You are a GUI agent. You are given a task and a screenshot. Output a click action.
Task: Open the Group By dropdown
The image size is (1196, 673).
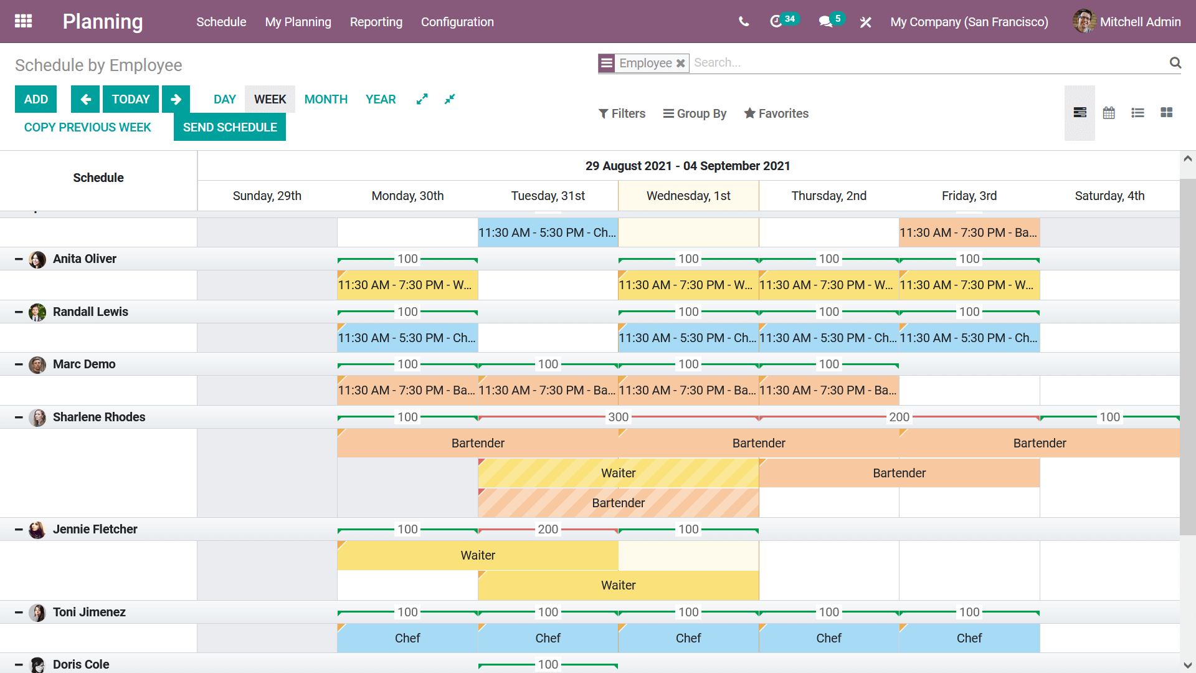pyautogui.click(x=695, y=113)
